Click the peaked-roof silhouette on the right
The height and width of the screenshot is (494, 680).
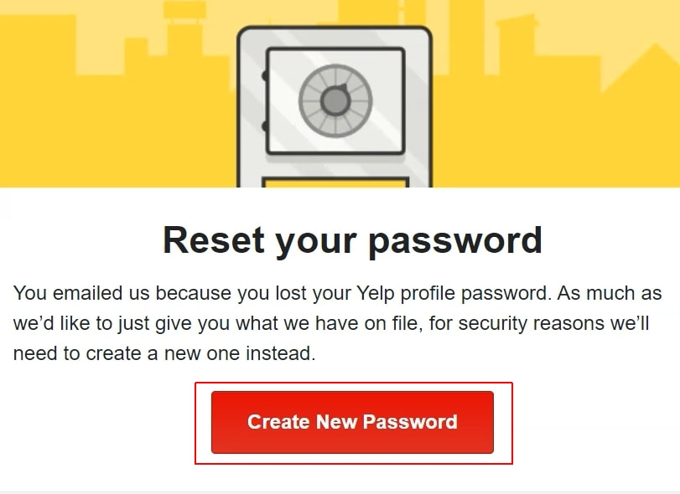tap(644, 75)
